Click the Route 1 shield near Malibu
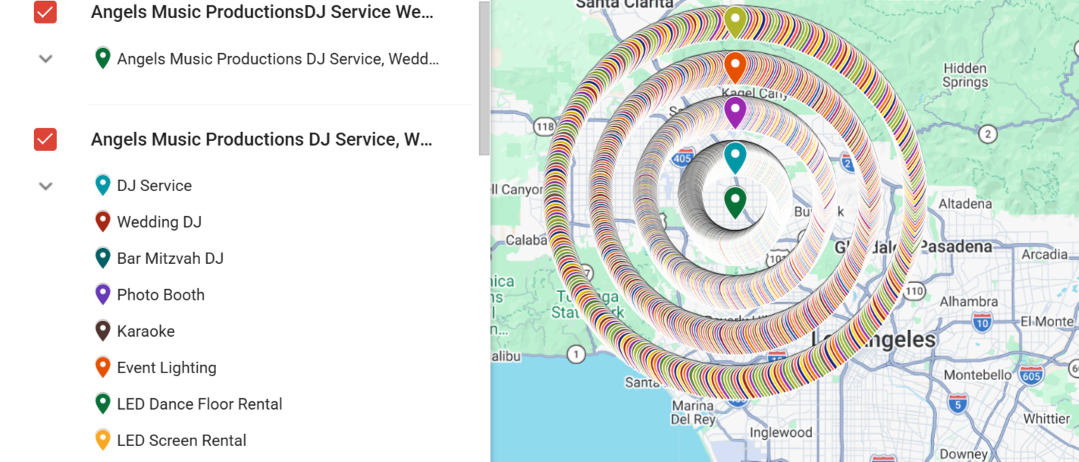 tap(576, 354)
